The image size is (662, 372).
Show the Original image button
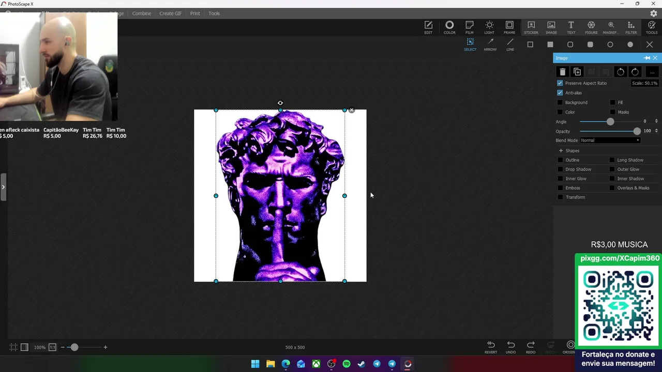pos(570,347)
